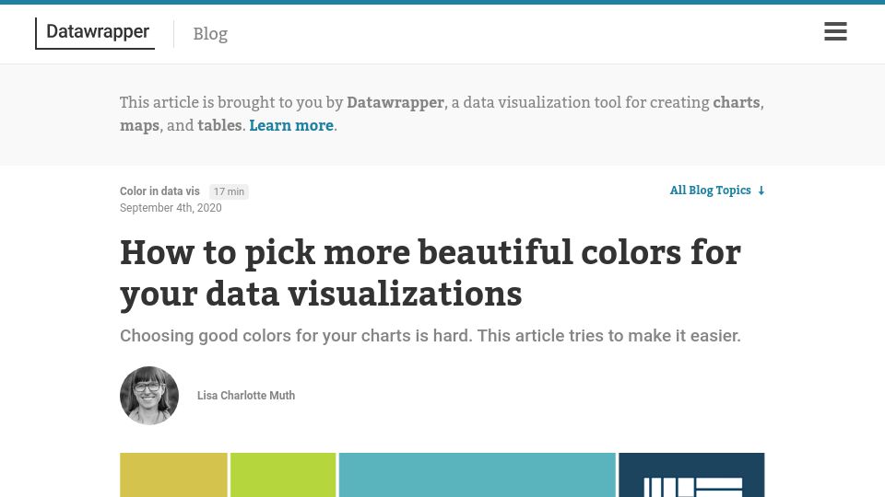This screenshot has width=885, height=497.
Task: Click the 17 min reading time badge
Action: (229, 191)
